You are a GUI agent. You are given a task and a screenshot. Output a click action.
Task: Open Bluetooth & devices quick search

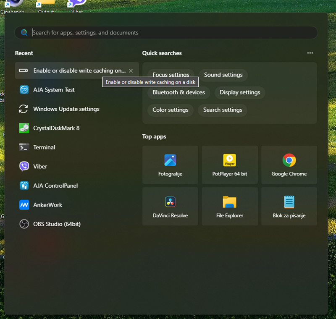tap(178, 93)
